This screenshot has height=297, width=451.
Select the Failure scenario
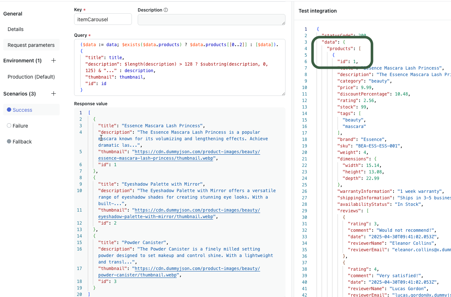point(20,126)
